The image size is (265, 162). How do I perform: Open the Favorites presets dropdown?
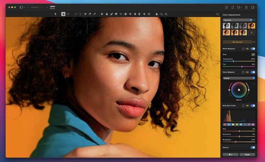point(237,20)
